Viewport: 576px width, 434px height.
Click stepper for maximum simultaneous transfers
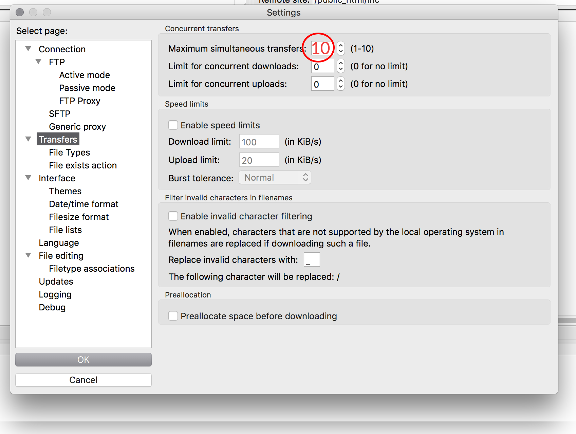pos(341,48)
